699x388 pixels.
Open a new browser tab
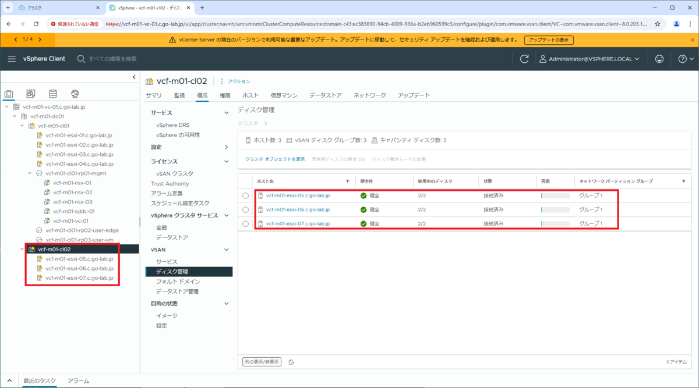(202, 8)
